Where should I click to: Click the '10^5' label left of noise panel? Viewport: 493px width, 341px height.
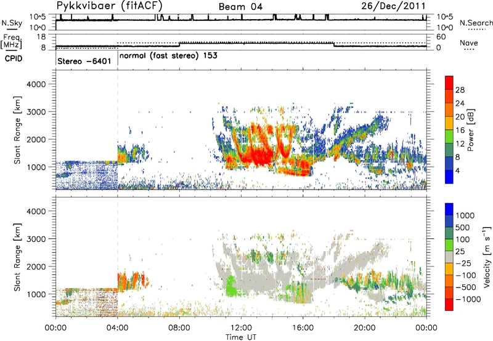click(x=38, y=17)
